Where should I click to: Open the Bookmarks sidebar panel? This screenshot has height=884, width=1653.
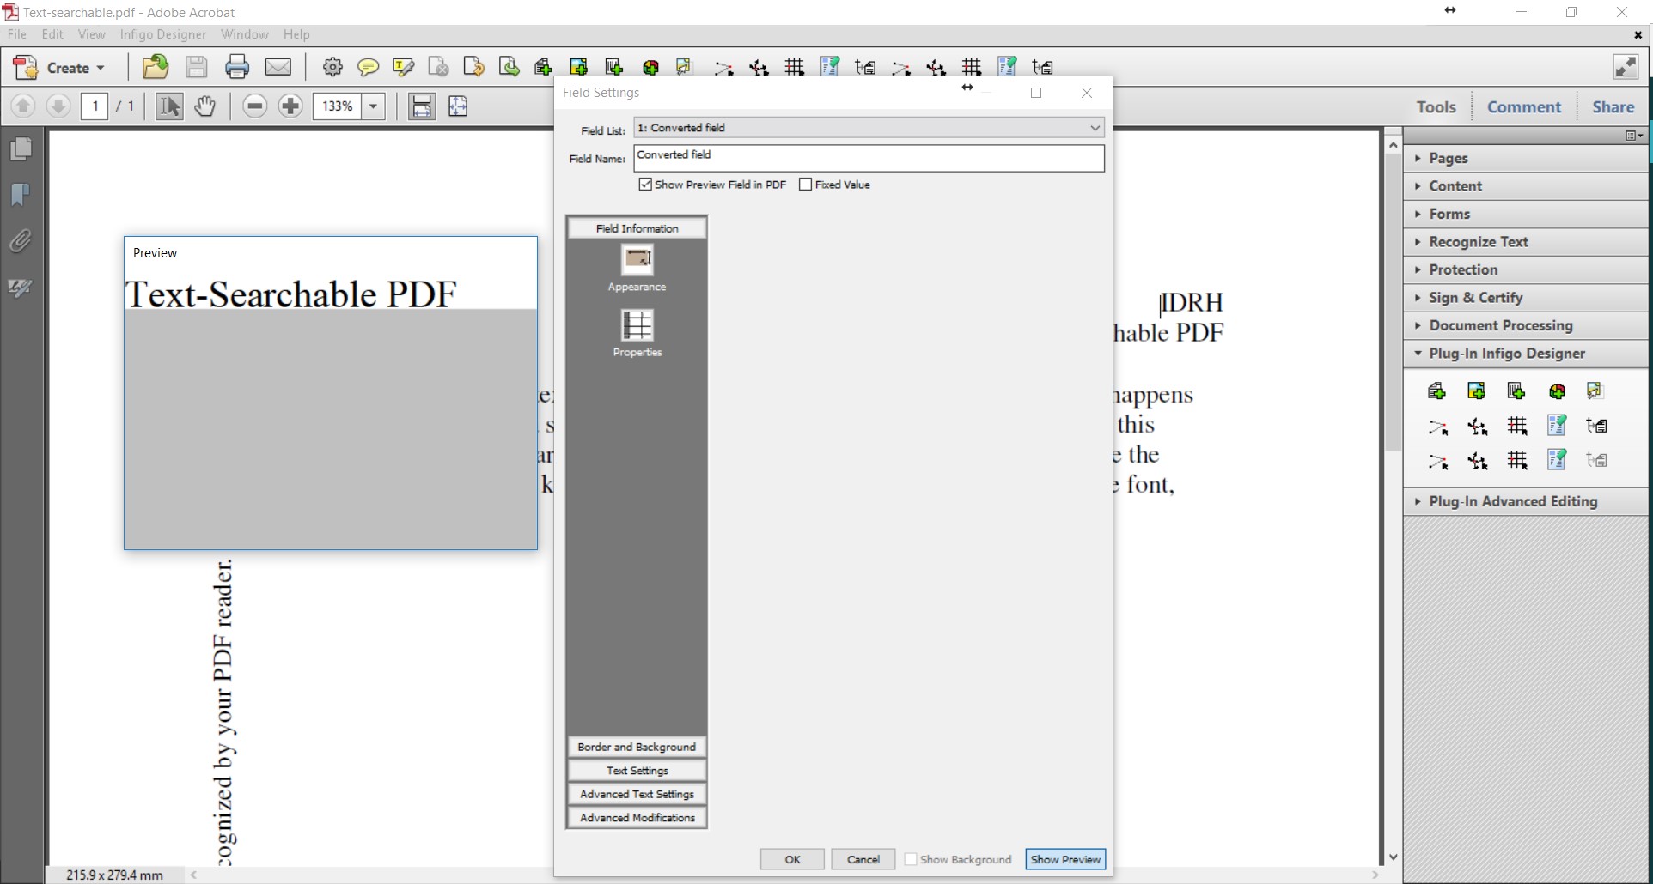click(x=21, y=195)
